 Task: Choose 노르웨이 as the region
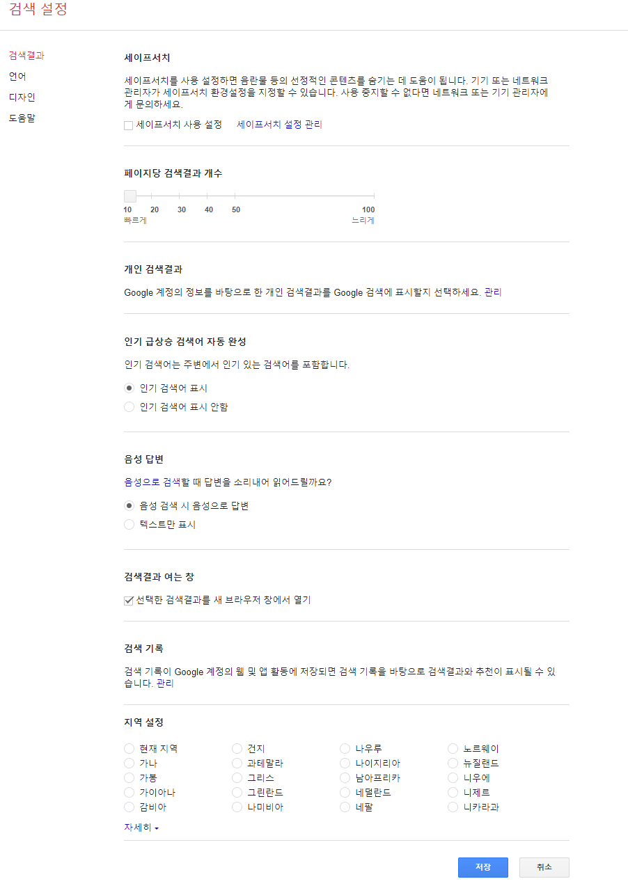tap(453, 748)
